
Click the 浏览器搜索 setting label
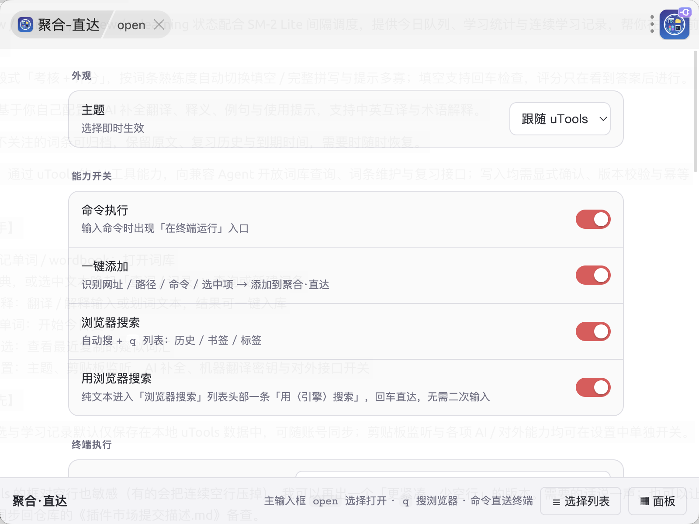tap(111, 323)
